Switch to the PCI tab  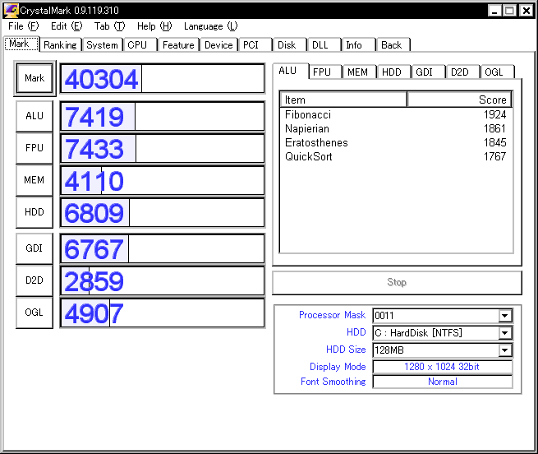pos(255,44)
